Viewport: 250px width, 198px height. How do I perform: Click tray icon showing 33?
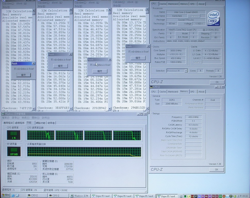click(220, 196)
